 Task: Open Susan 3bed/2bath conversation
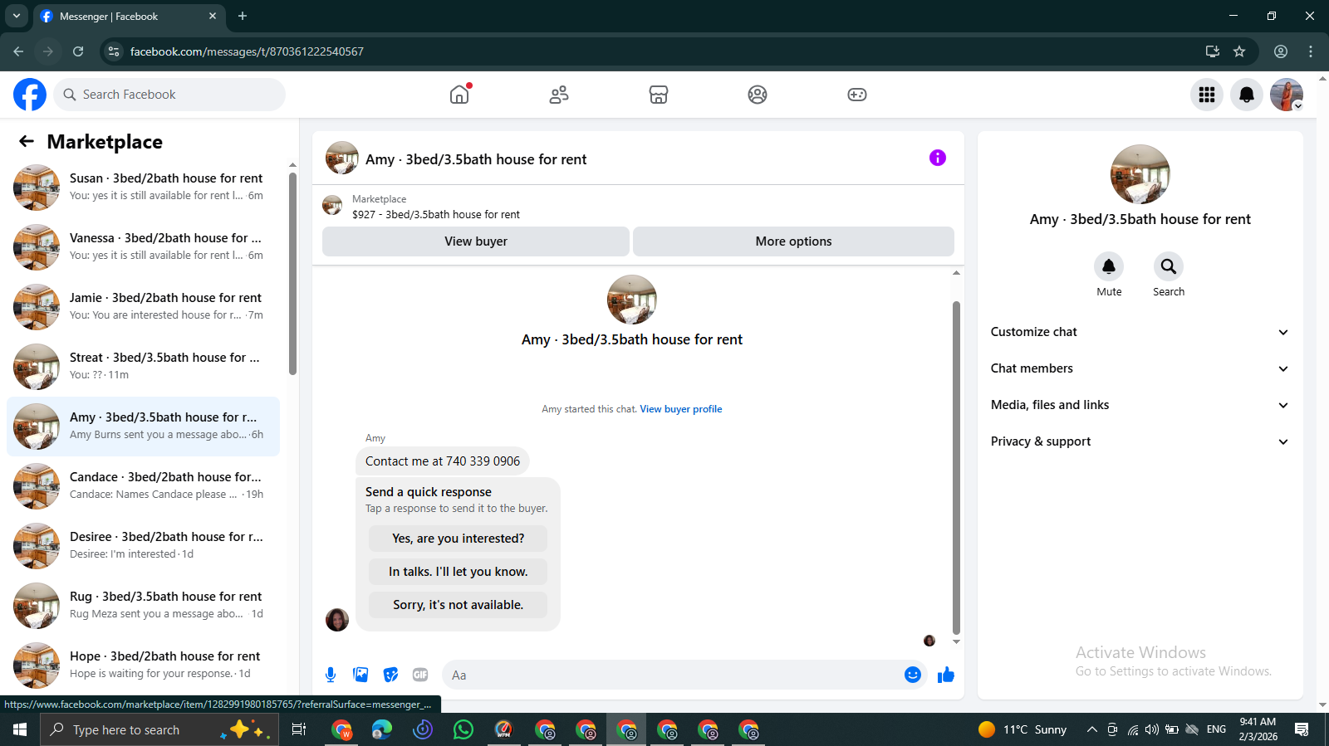[144, 188]
